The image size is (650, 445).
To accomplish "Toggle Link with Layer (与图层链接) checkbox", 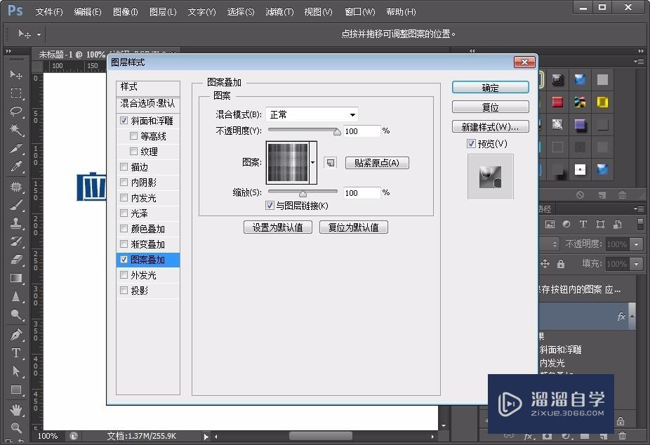I will 270,205.
